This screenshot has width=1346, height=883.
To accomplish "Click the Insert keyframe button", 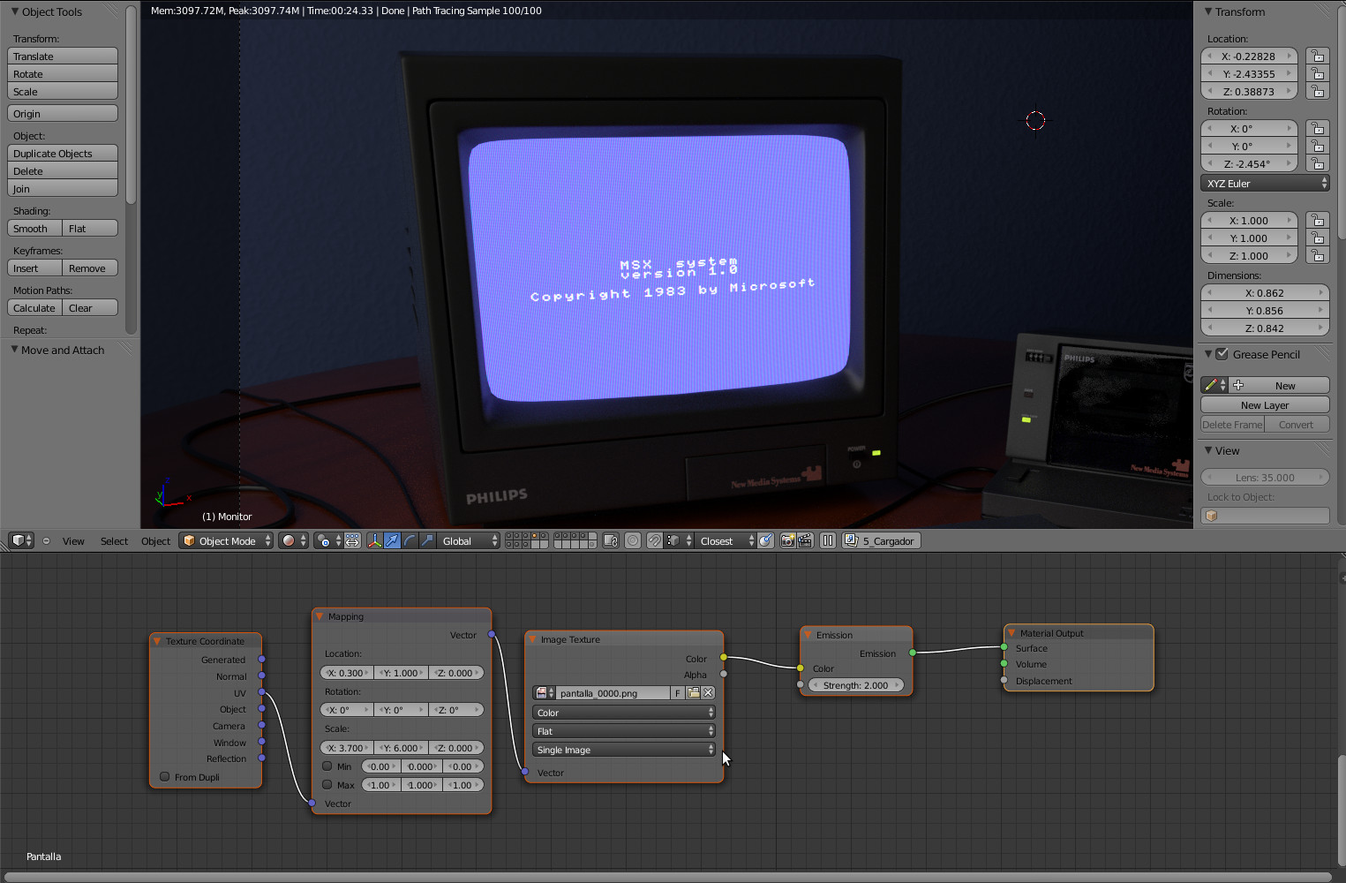I will (34, 268).
